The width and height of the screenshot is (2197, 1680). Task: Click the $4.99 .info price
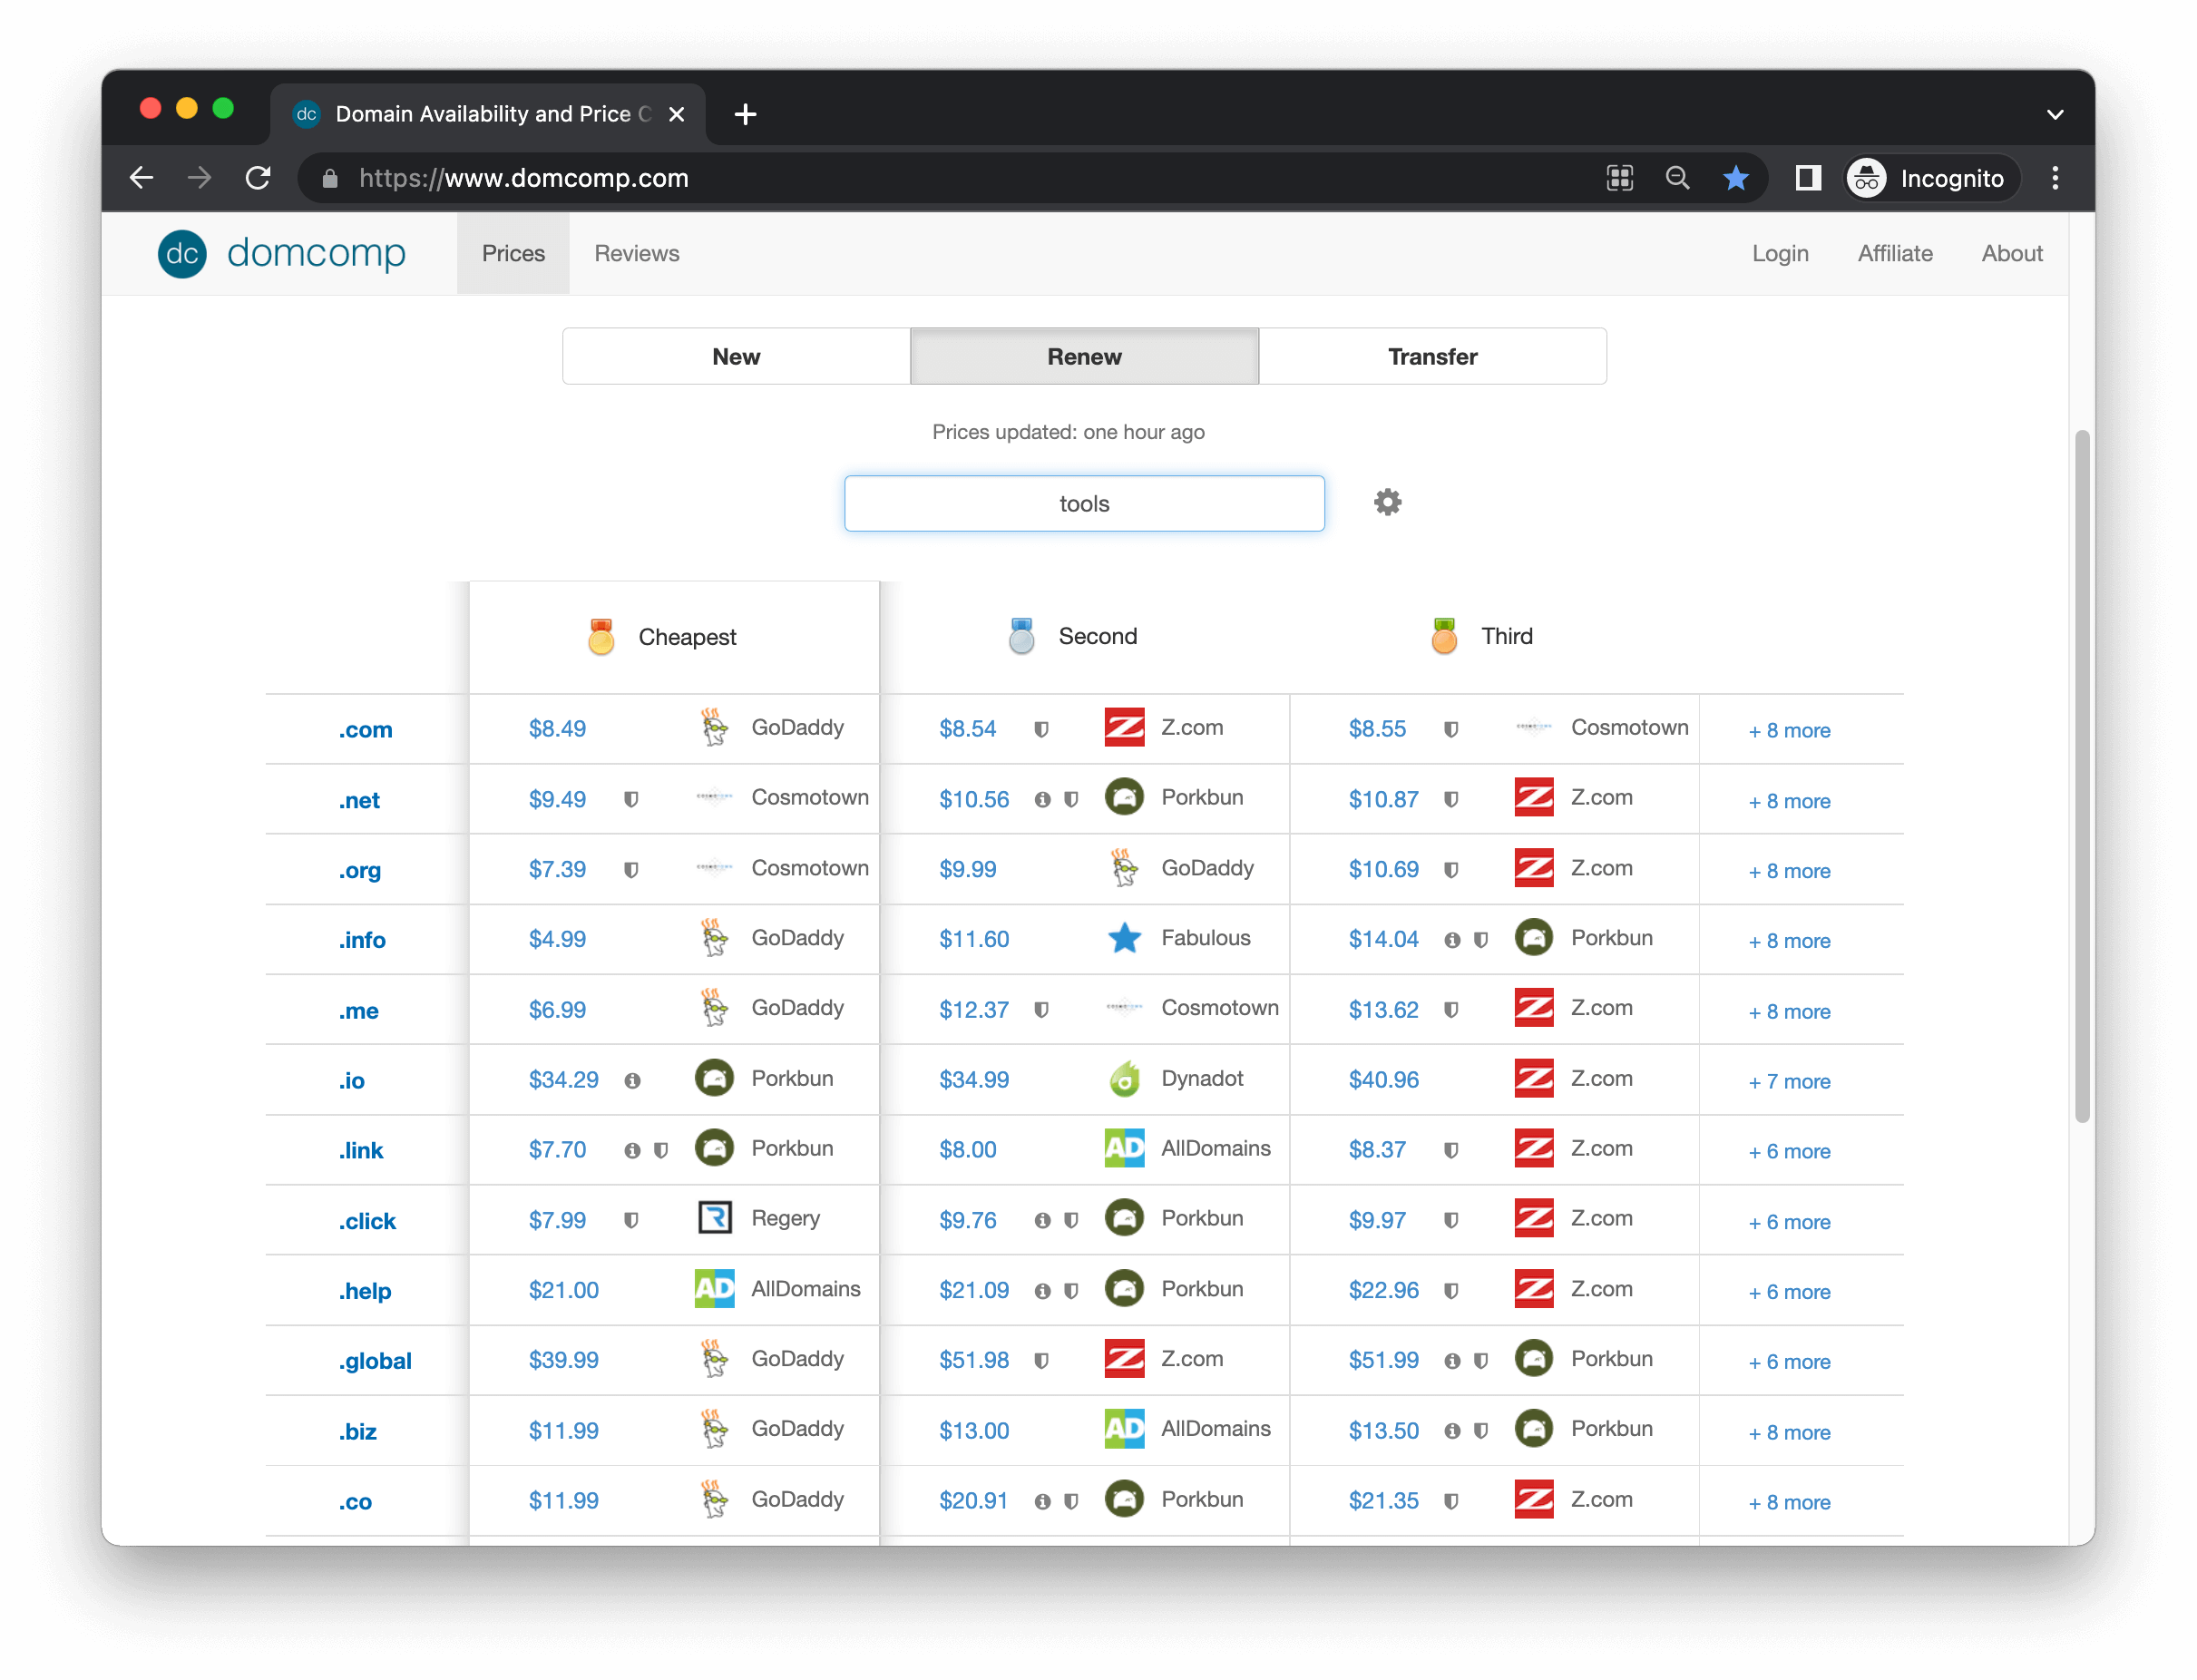[x=557, y=939]
